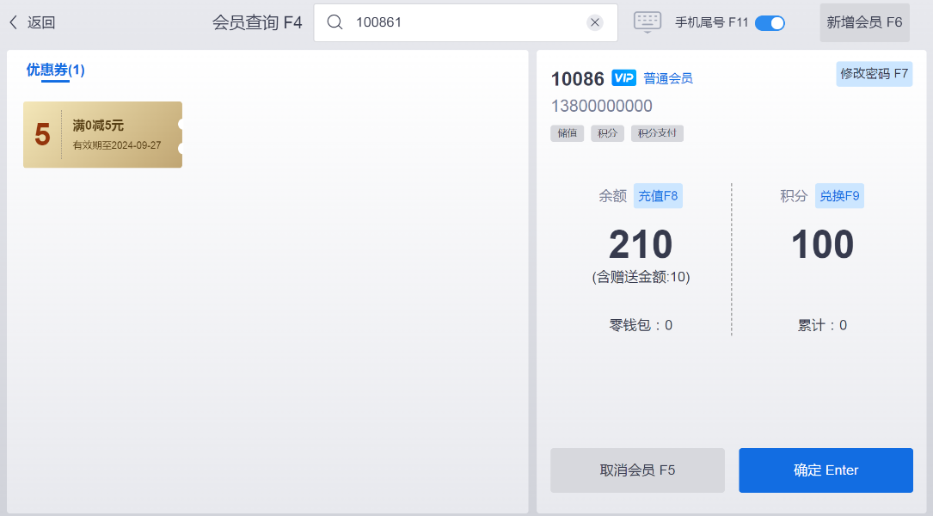Click the 积分 tag
Image resolution: width=933 pixels, height=516 pixels.
tap(608, 133)
